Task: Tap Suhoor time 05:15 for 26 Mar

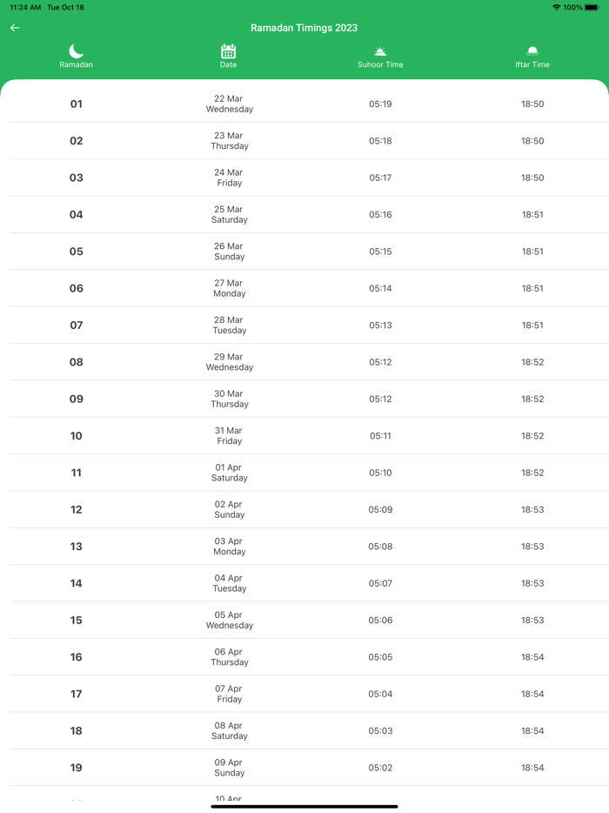Action: coord(380,252)
